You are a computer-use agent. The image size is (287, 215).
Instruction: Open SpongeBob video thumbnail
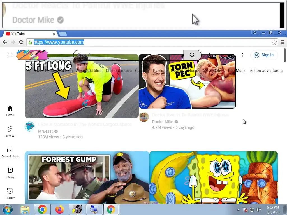[214, 177]
